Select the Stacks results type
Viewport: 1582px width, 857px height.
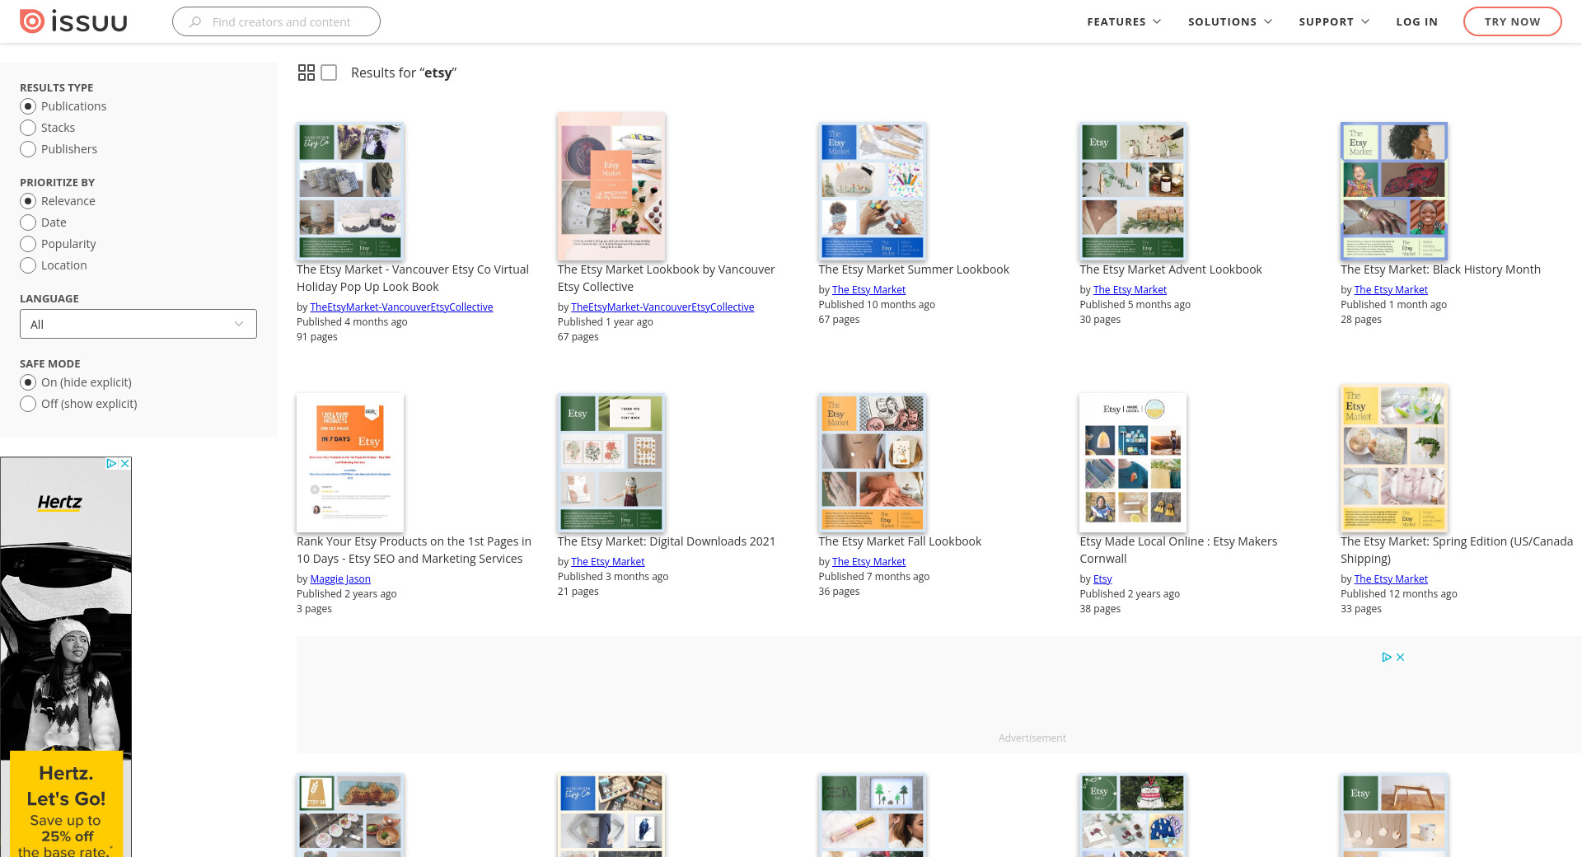tap(28, 128)
